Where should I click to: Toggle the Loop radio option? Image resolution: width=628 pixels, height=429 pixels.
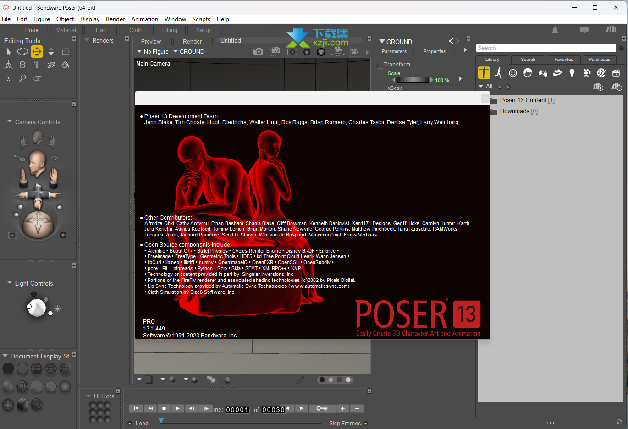pos(130,423)
